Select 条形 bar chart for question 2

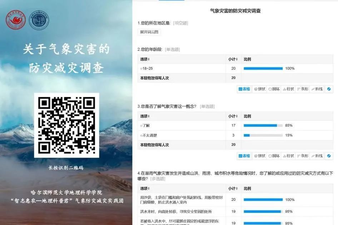pos(302,89)
